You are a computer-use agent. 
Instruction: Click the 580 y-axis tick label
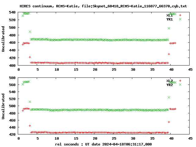(12, 78)
